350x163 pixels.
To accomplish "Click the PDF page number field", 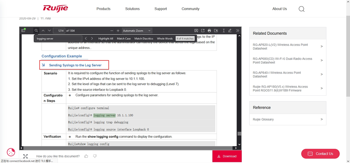I will coord(60,30).
